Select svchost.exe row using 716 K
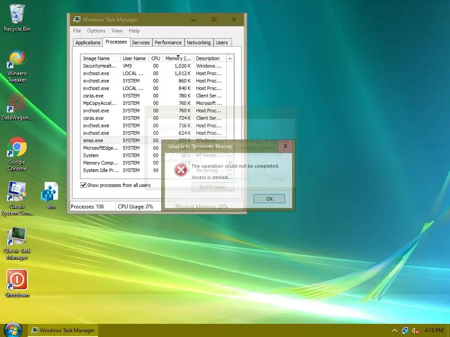The width and height of the screenshot is (450, 337). pyautogui.click(x=153, y=125)
